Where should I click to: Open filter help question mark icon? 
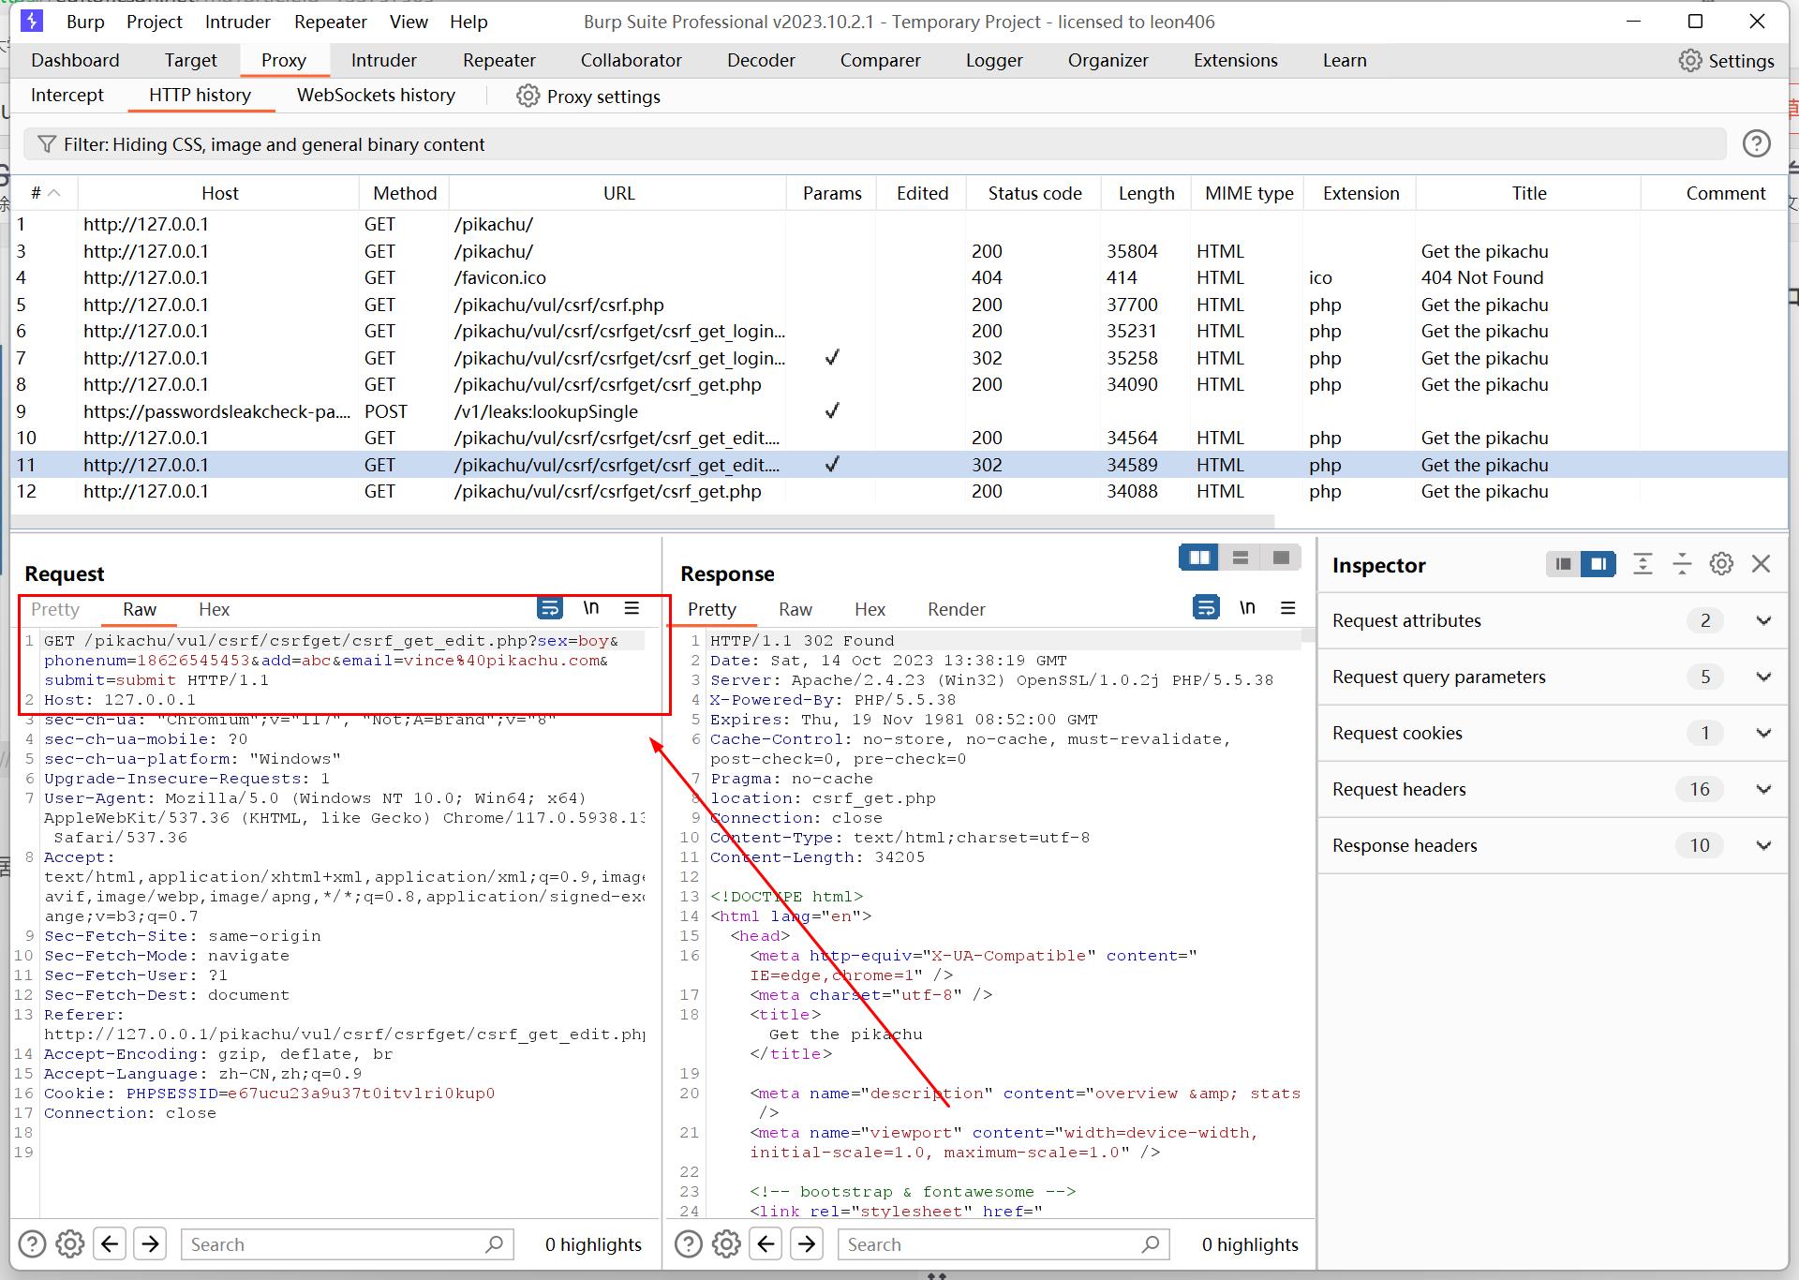(1757, 143)
